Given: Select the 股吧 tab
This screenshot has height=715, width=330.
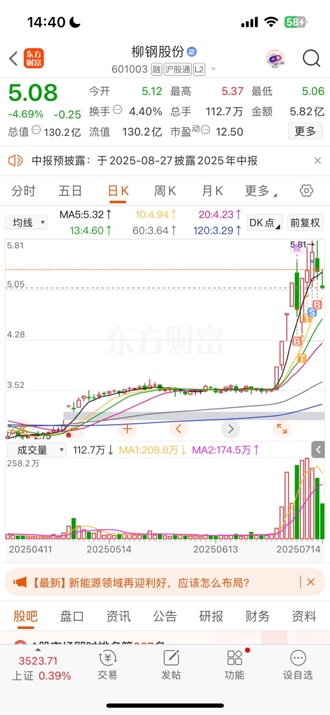Looking at the screenshot, I should click(x=26, y=617).
